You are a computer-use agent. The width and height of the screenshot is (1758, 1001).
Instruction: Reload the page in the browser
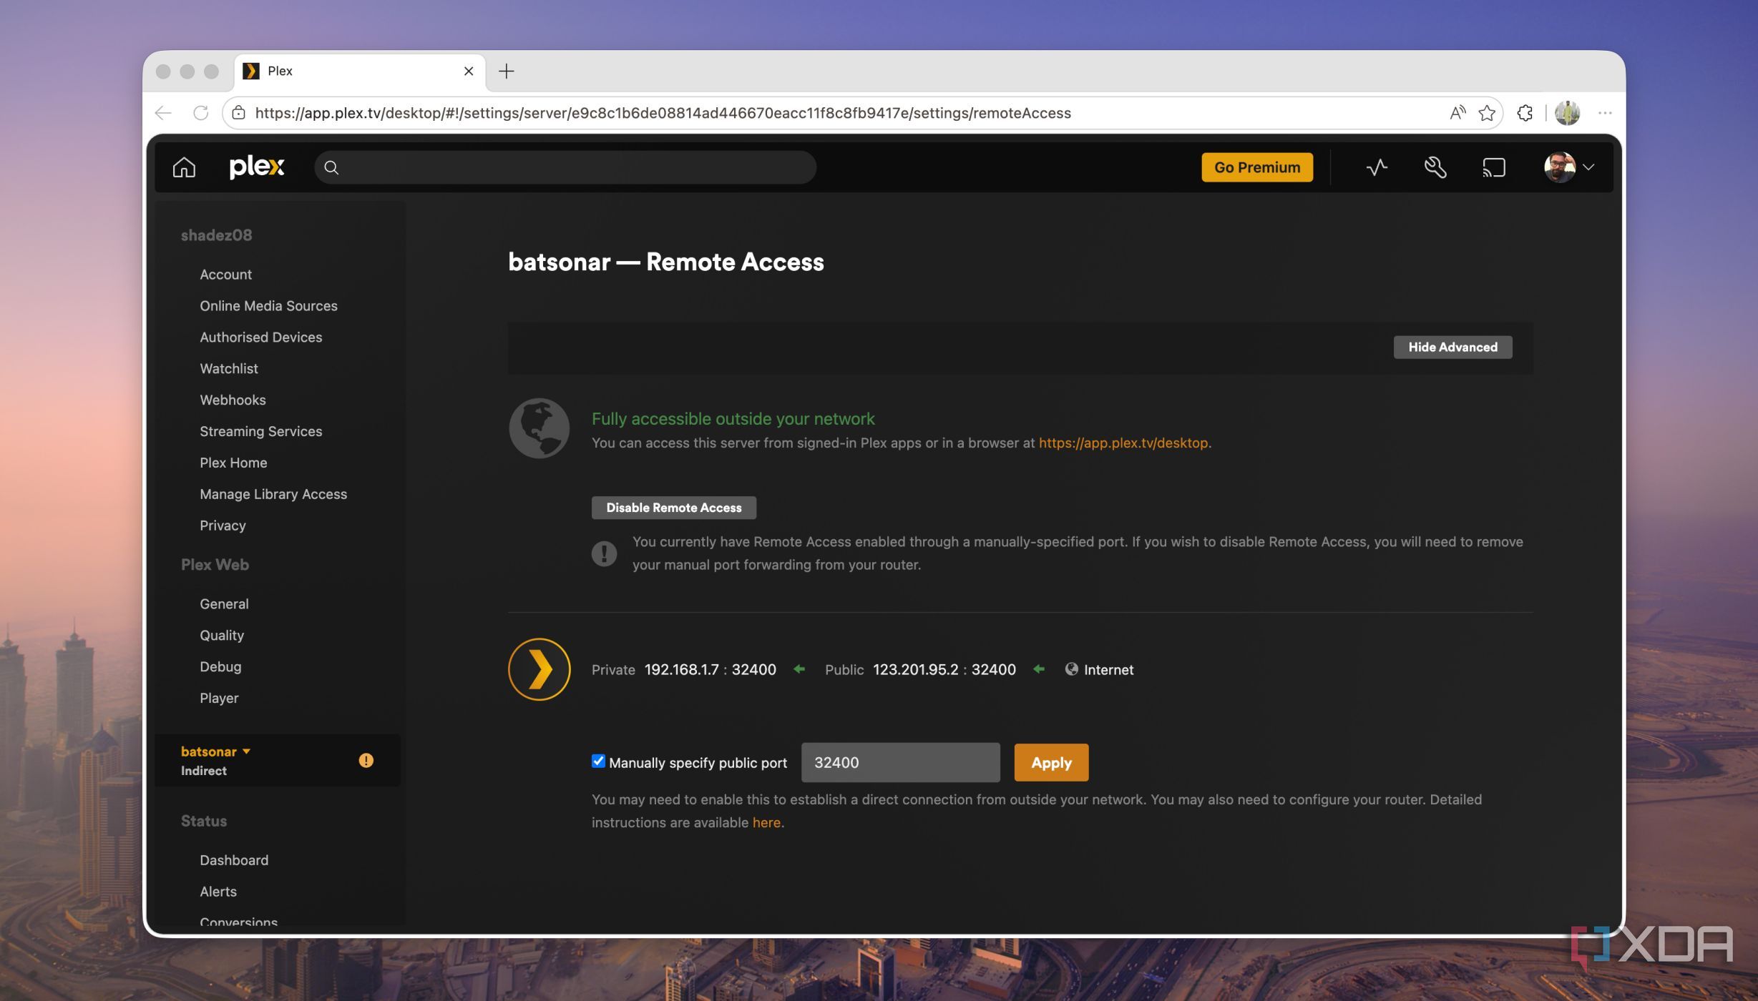pos(201,113)
